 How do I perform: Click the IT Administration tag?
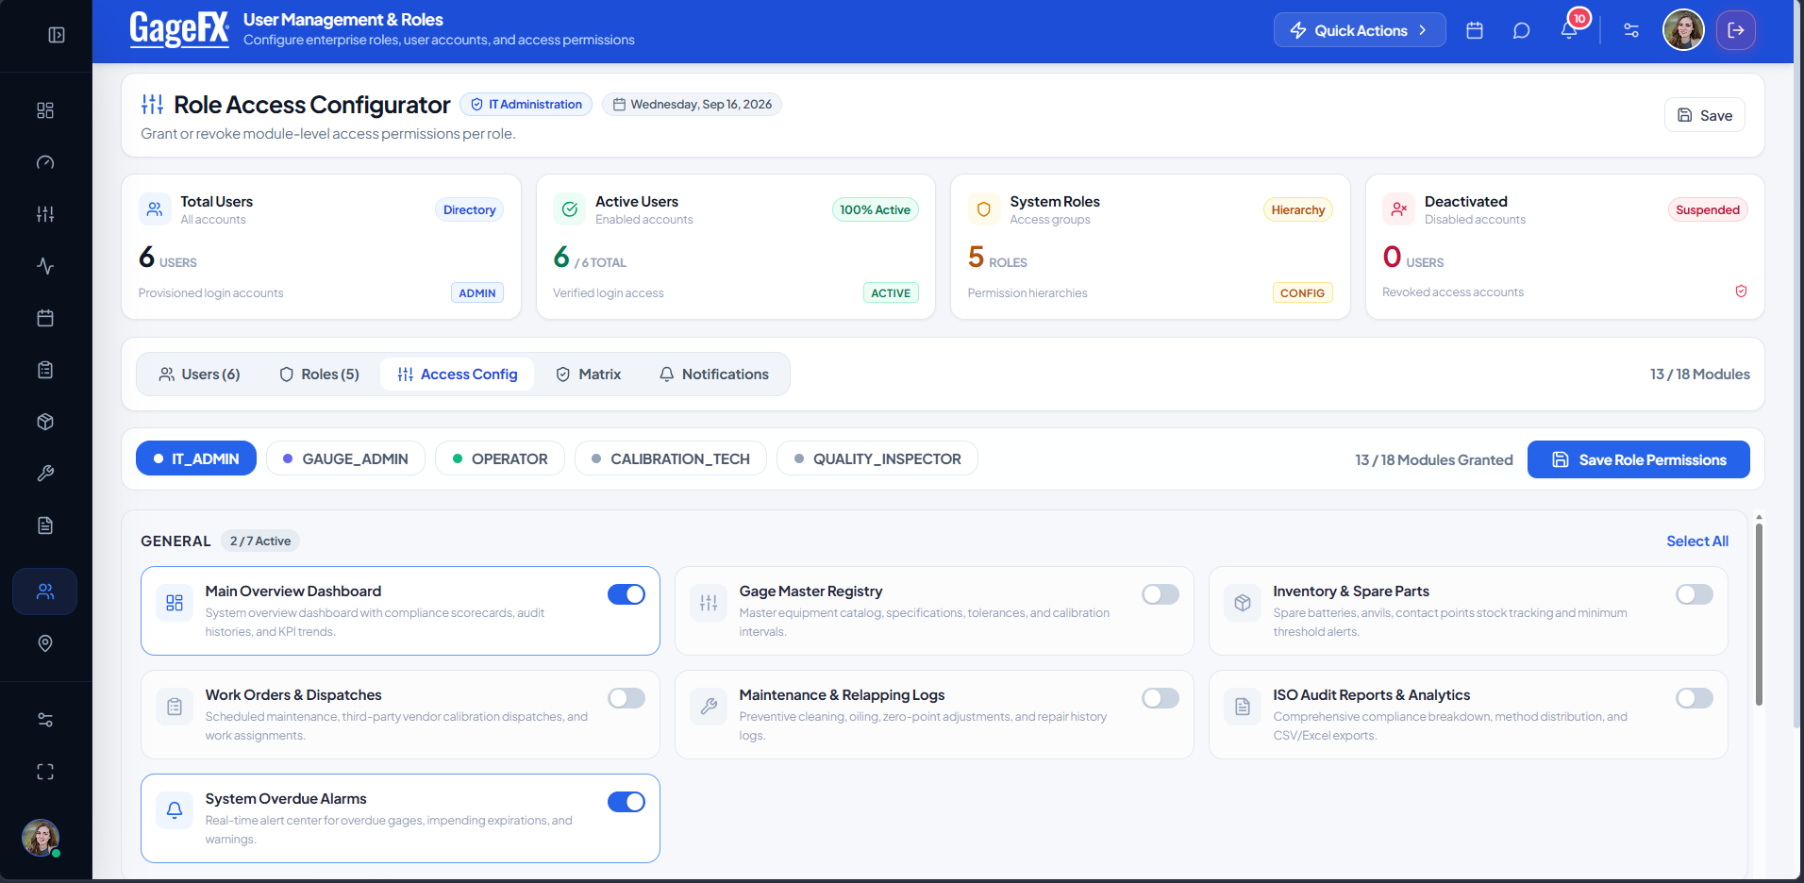pos(526,104)
